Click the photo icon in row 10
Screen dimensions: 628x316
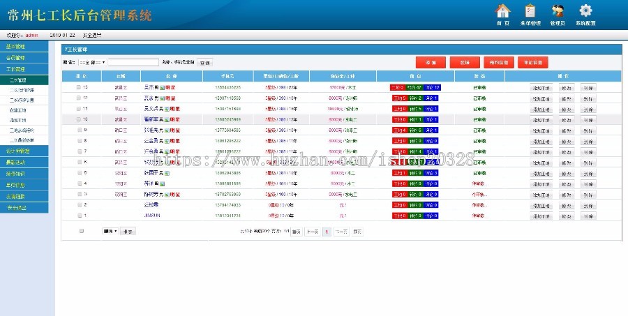tap(167, 119)
